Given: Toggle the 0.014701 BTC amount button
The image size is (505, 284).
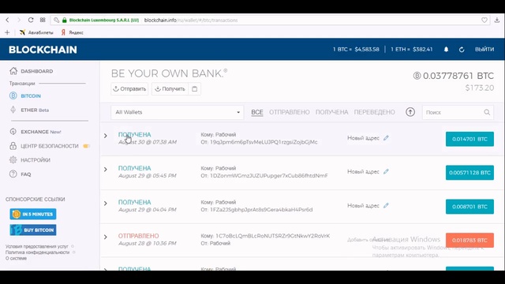Looking at the screenshot, I should 469,139.
